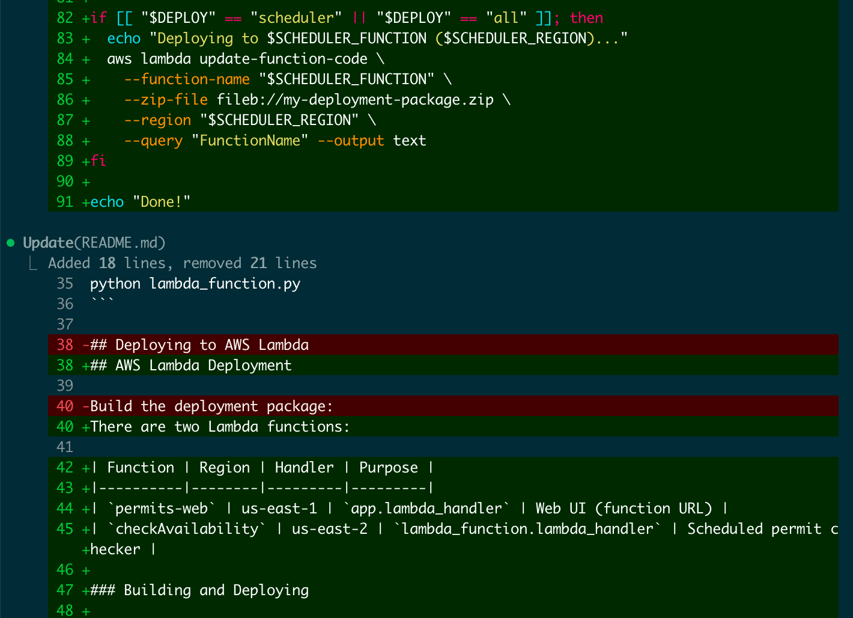Click added line "There are two Lambda functions:"
The width and height of the screenshot is (853, 618).
pyautogui.click(x=220, y=427)
